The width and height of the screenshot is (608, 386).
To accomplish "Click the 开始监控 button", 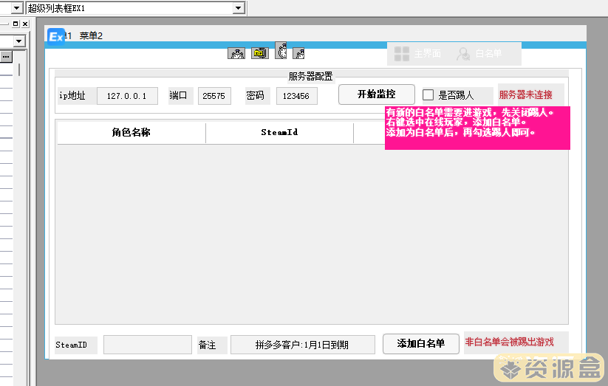I will coord(377,94).
